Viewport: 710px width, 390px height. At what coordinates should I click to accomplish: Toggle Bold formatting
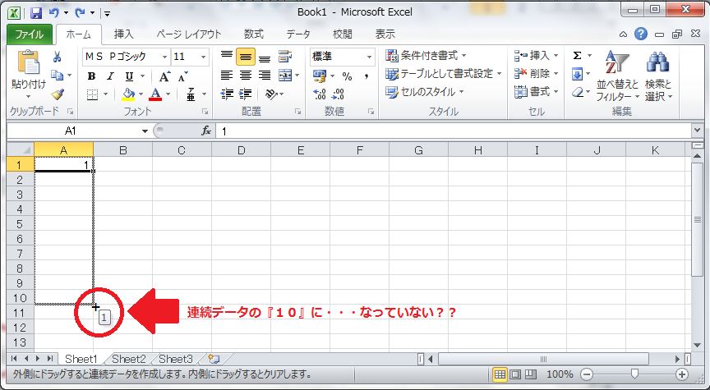coord(91,76)
